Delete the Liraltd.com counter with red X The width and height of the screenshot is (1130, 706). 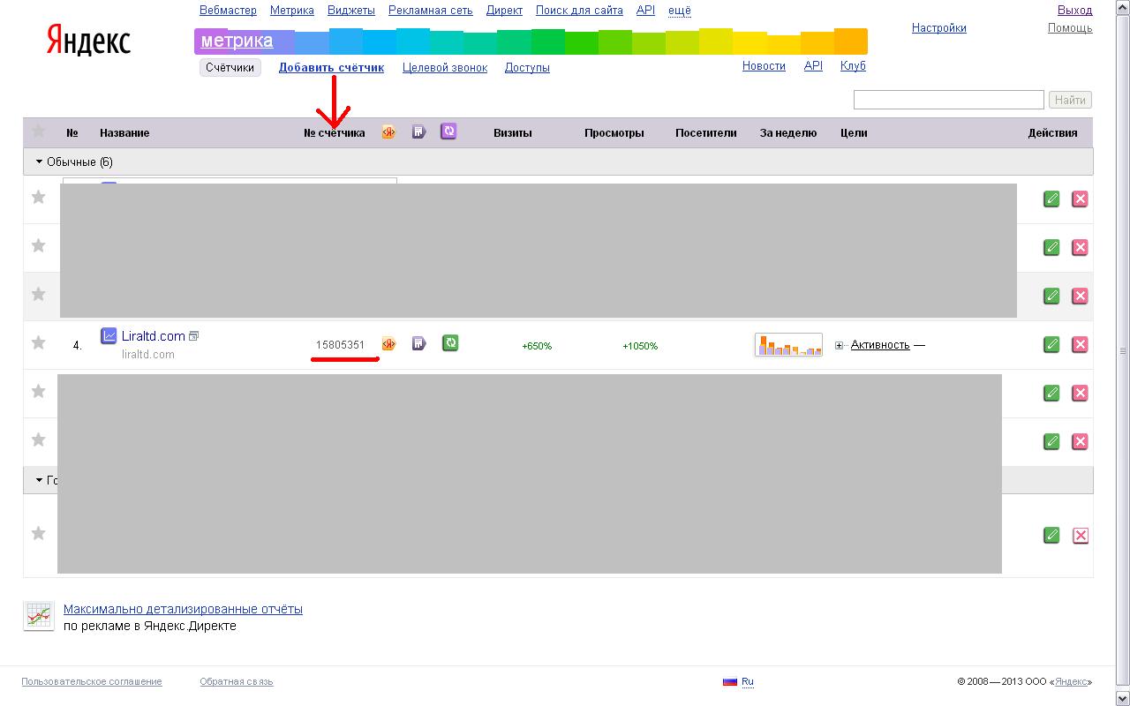pos(1080,345)
